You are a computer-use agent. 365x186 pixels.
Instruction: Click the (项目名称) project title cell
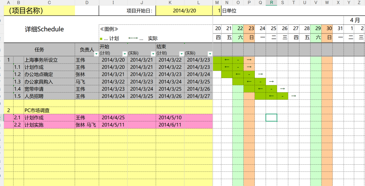[39, 10]
